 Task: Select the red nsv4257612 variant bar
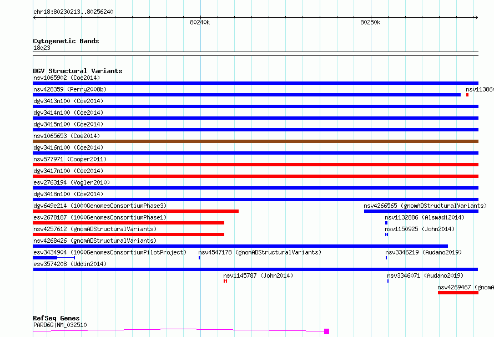[129, 234]
